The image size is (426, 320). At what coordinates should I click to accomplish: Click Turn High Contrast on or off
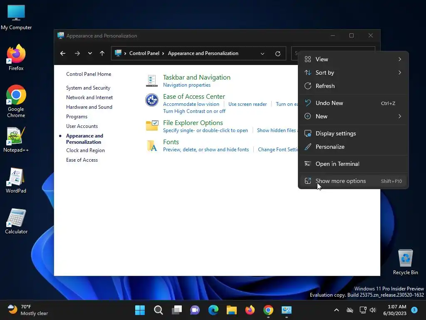(194, 111)
